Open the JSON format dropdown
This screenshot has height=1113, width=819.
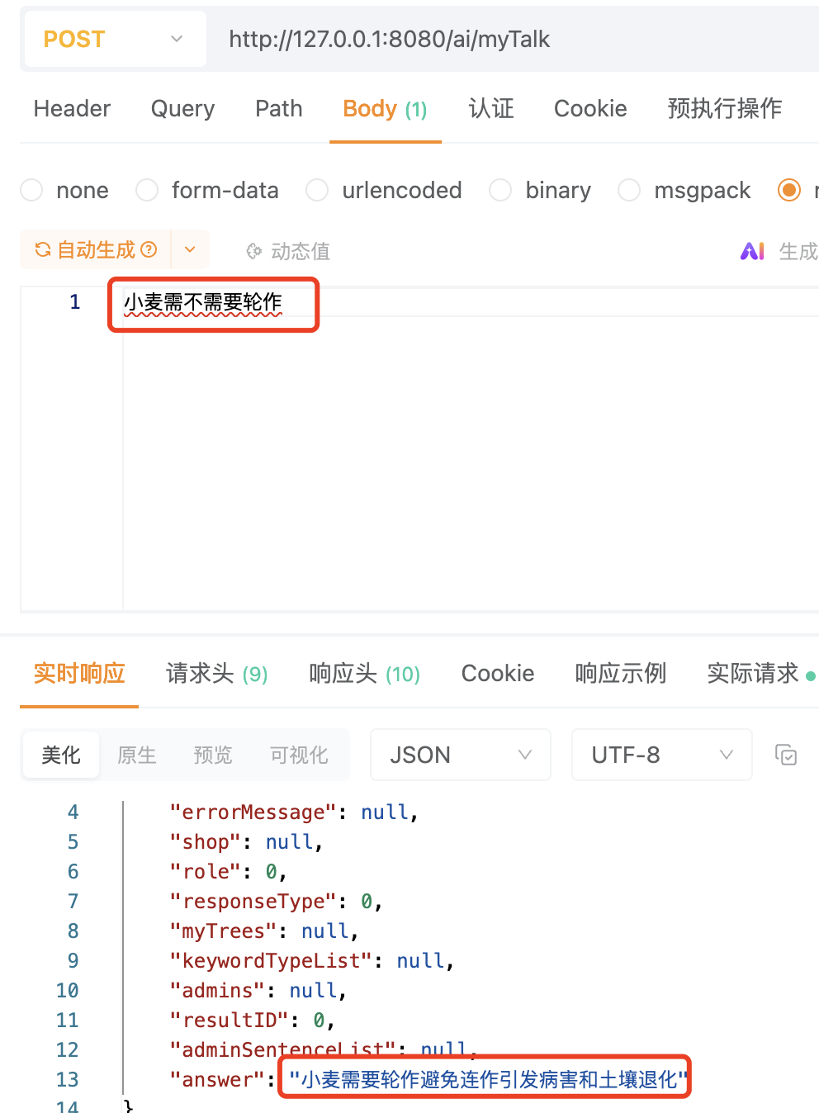click(x=460, y=754)
